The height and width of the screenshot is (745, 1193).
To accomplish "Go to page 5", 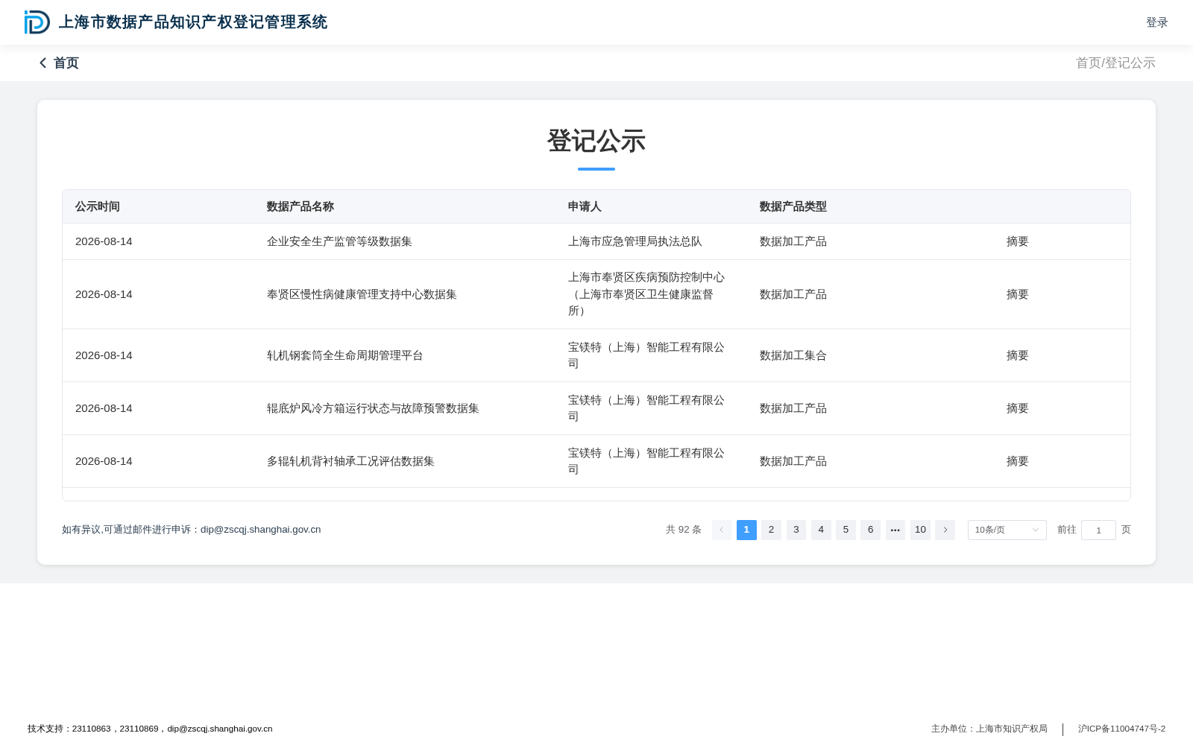I will pos(846,530).
